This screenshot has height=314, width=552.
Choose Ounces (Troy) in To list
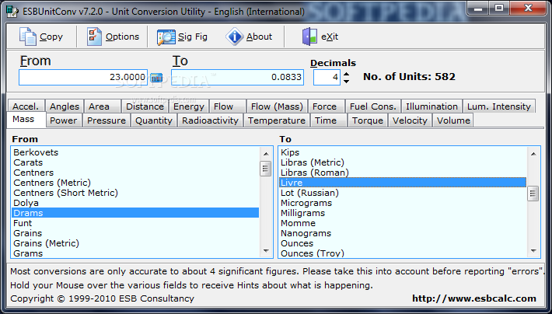(x=403, y=253)
